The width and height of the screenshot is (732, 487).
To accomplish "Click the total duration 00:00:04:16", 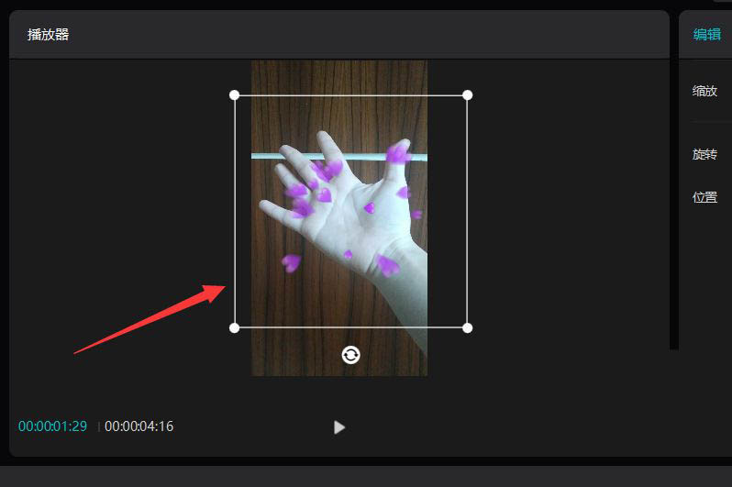I will coord(139,426).
